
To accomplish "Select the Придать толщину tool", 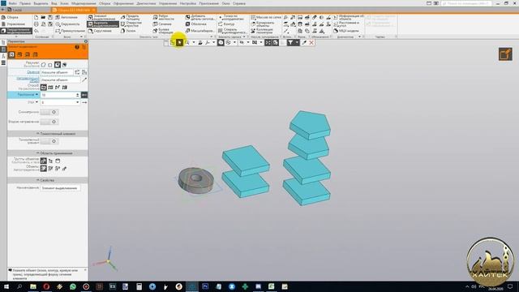I will coord(131,17).
